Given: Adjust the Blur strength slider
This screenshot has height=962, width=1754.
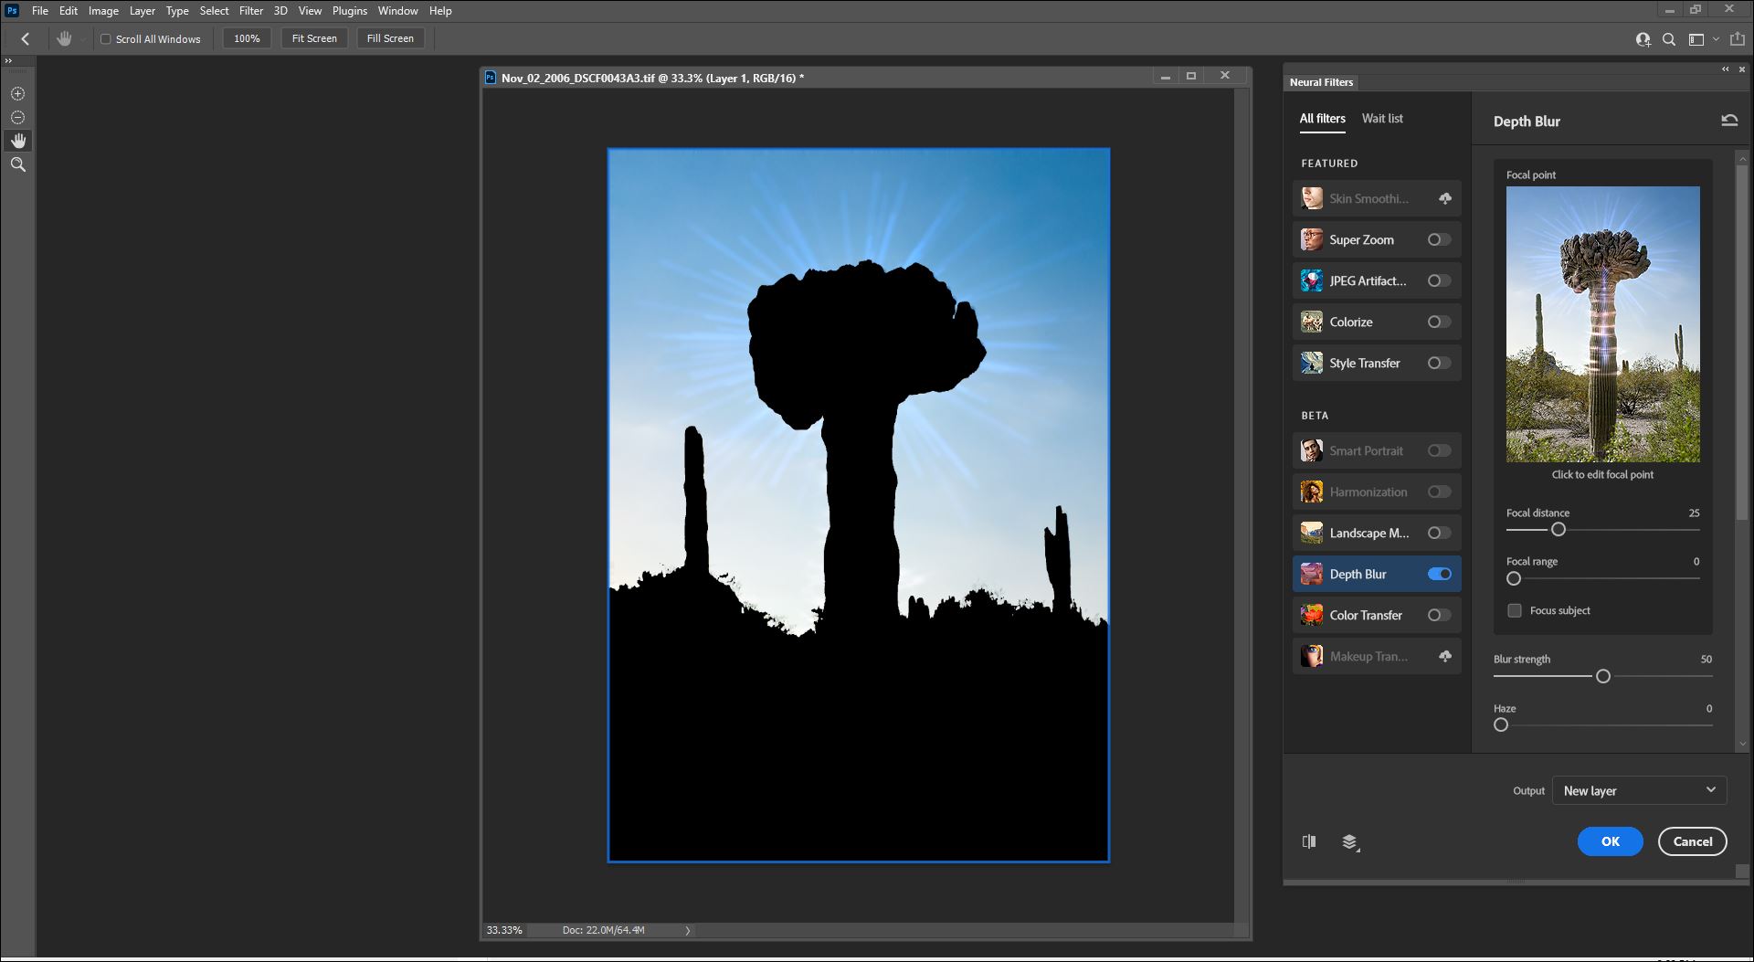Looking at the screenshot, I should click(x=1602, y=676).
